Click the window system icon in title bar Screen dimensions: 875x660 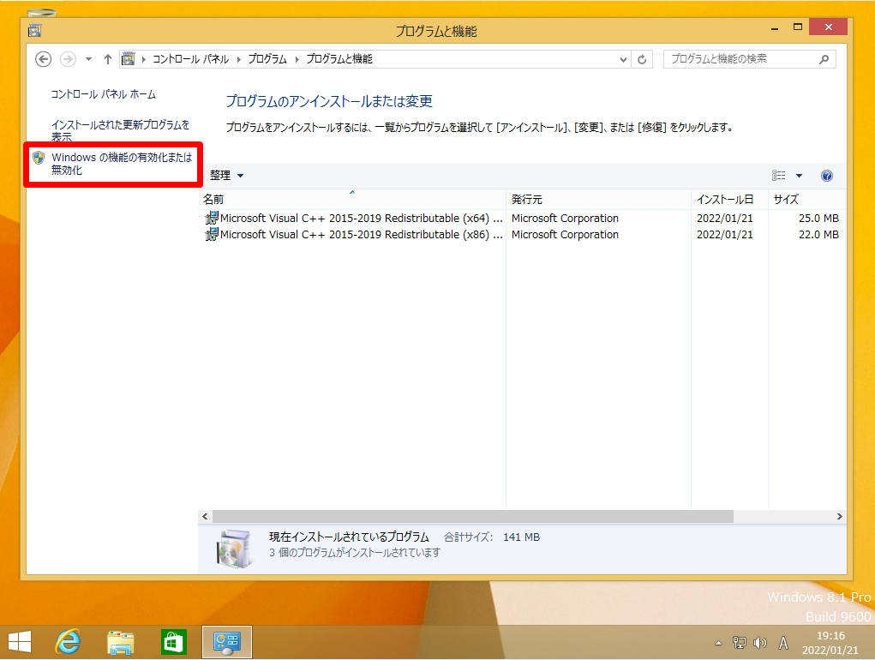(x=34, y=31)
